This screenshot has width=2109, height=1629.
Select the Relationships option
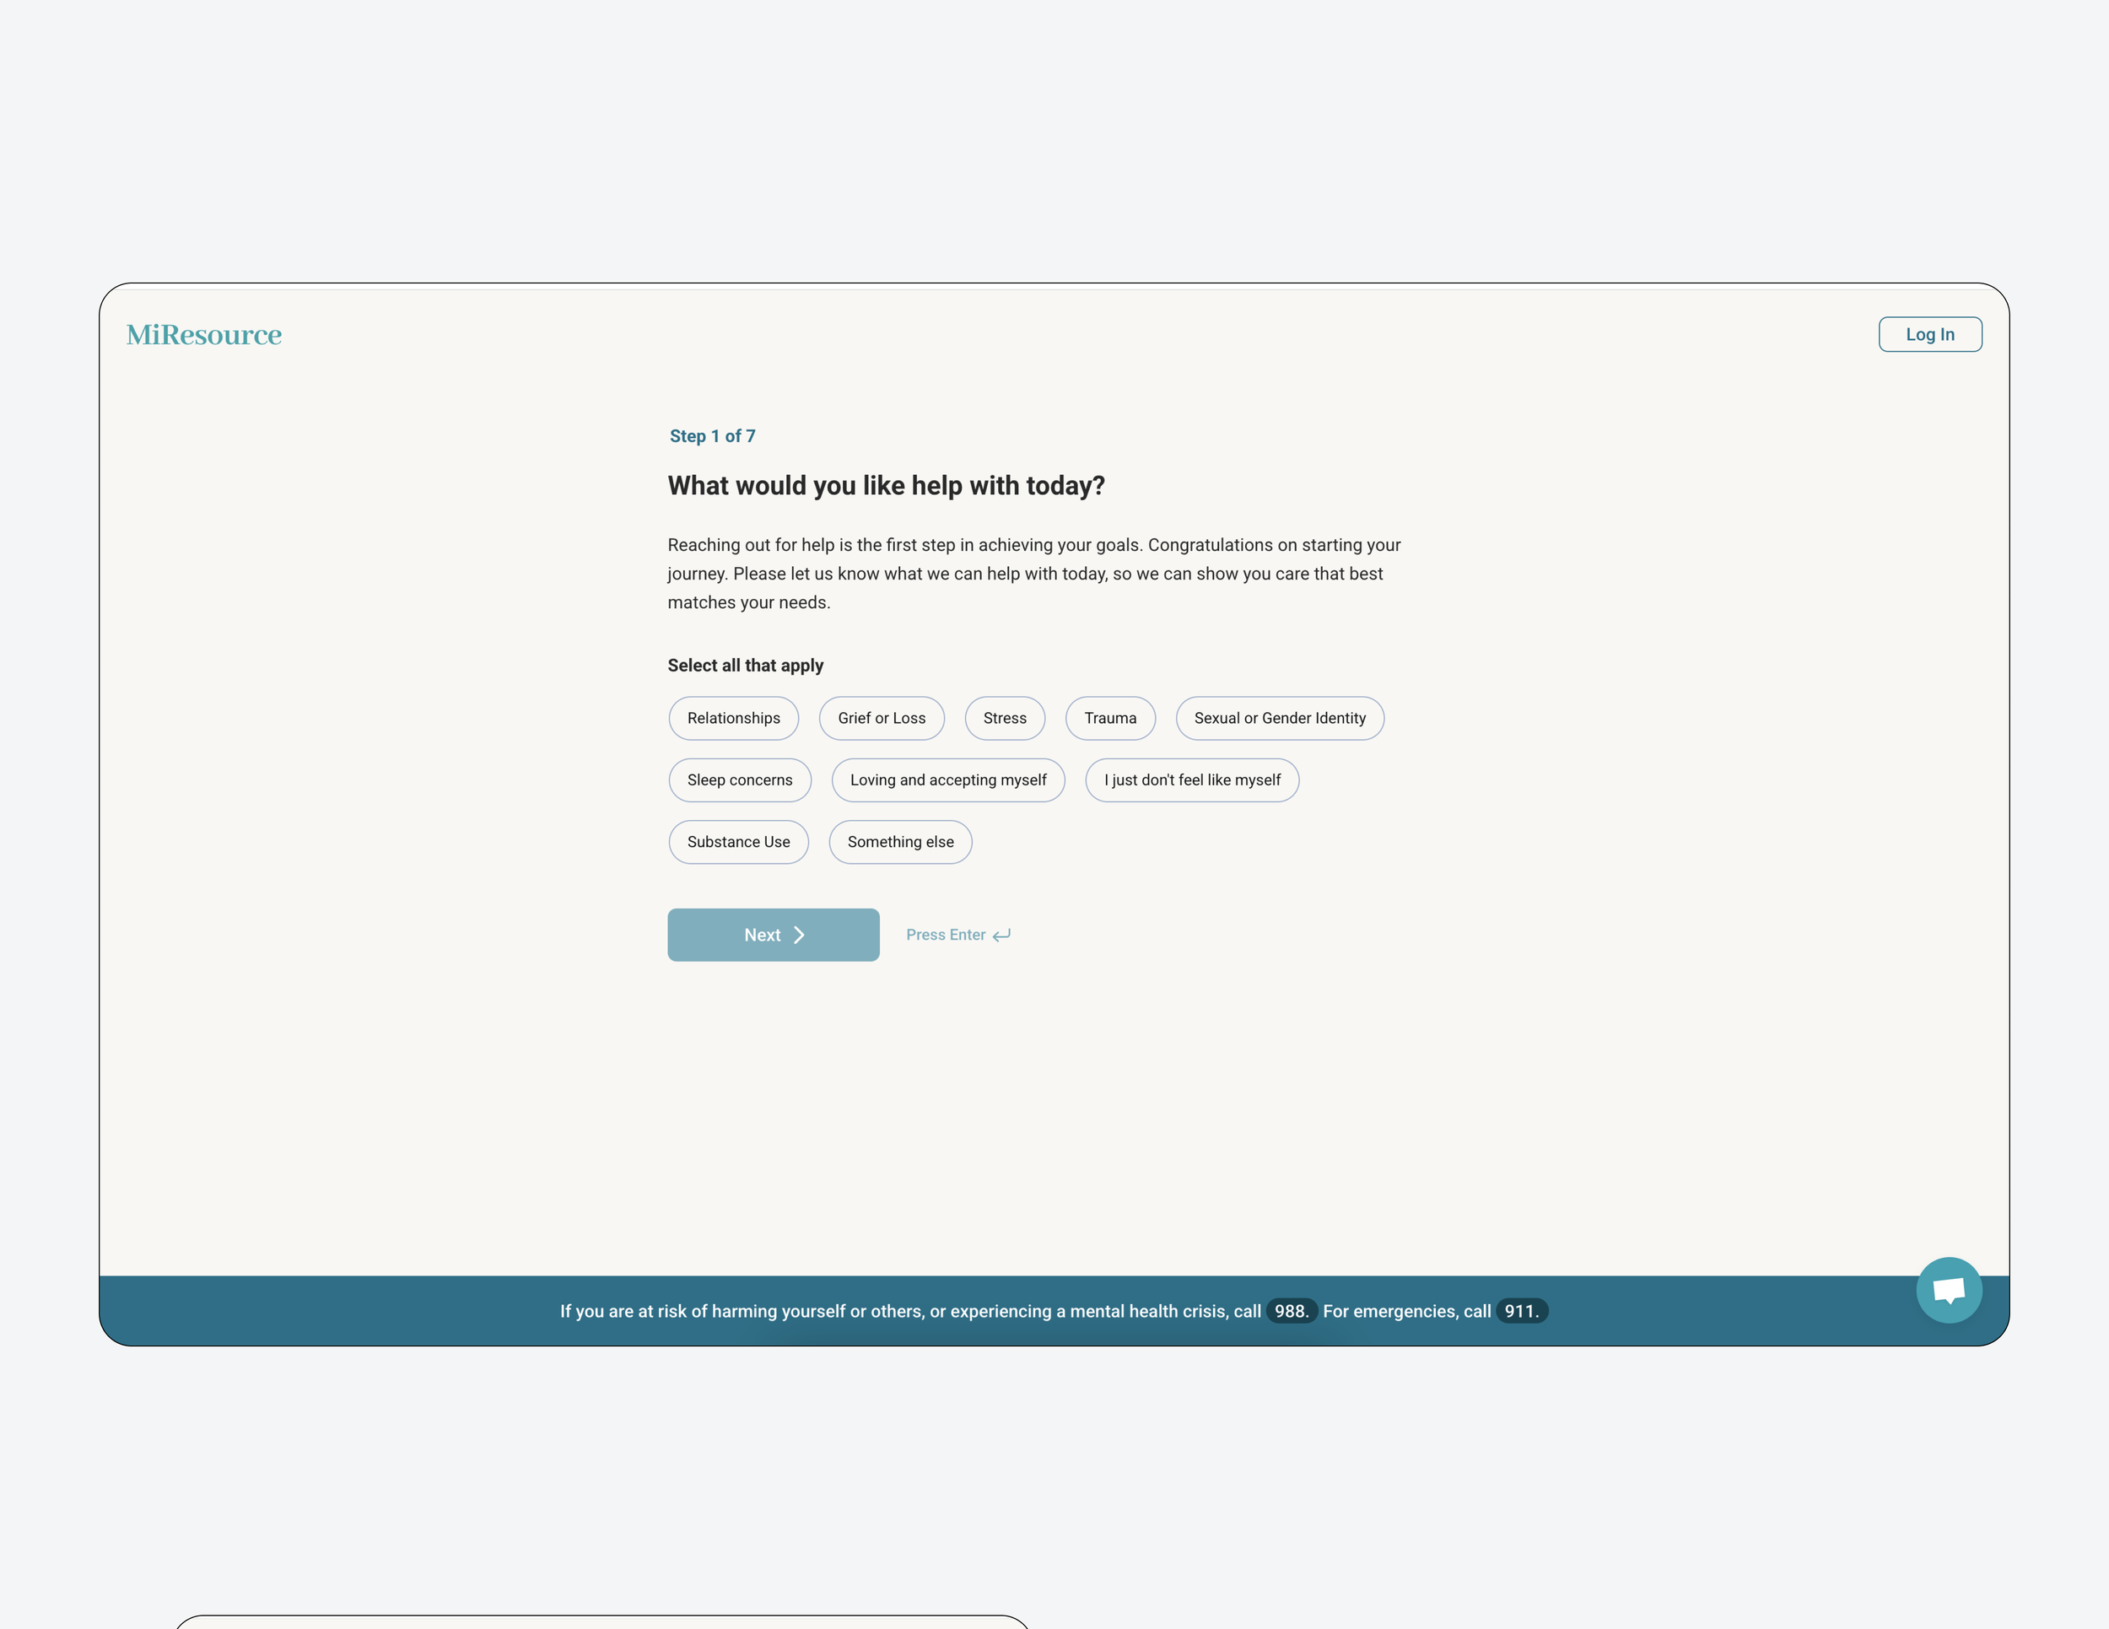[733, 719]
